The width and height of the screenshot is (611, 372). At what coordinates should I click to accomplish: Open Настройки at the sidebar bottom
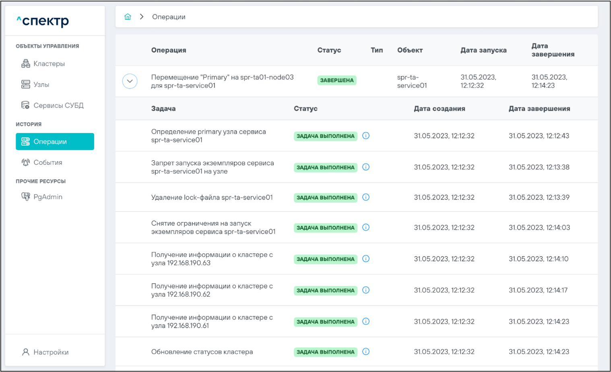(x=51, y=352)
